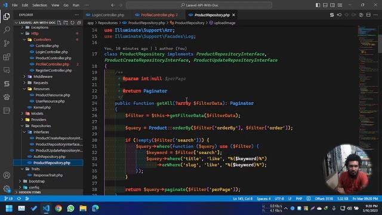Screen dimensions: 382x215
Task: Open File Explorer from taskbar
Action: pyautogui.click(x=83, y=208)
